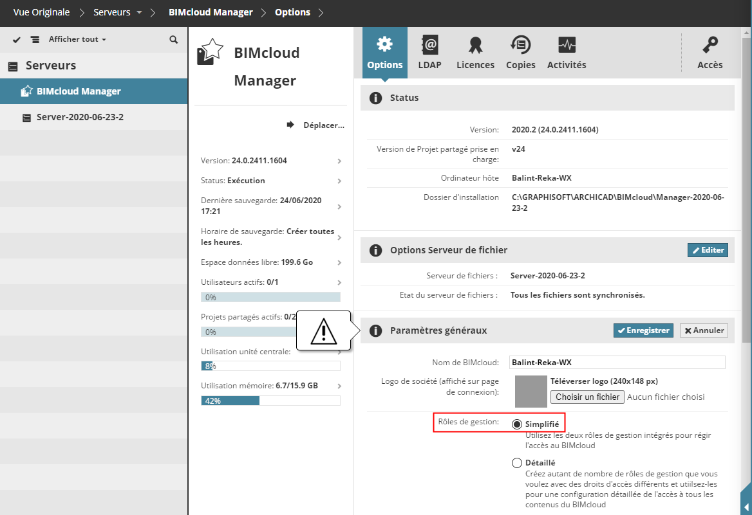The width and height of the screenshot is (752, 515).
Task: Click the Nom de BIMcloud input field
Action: 617,362
